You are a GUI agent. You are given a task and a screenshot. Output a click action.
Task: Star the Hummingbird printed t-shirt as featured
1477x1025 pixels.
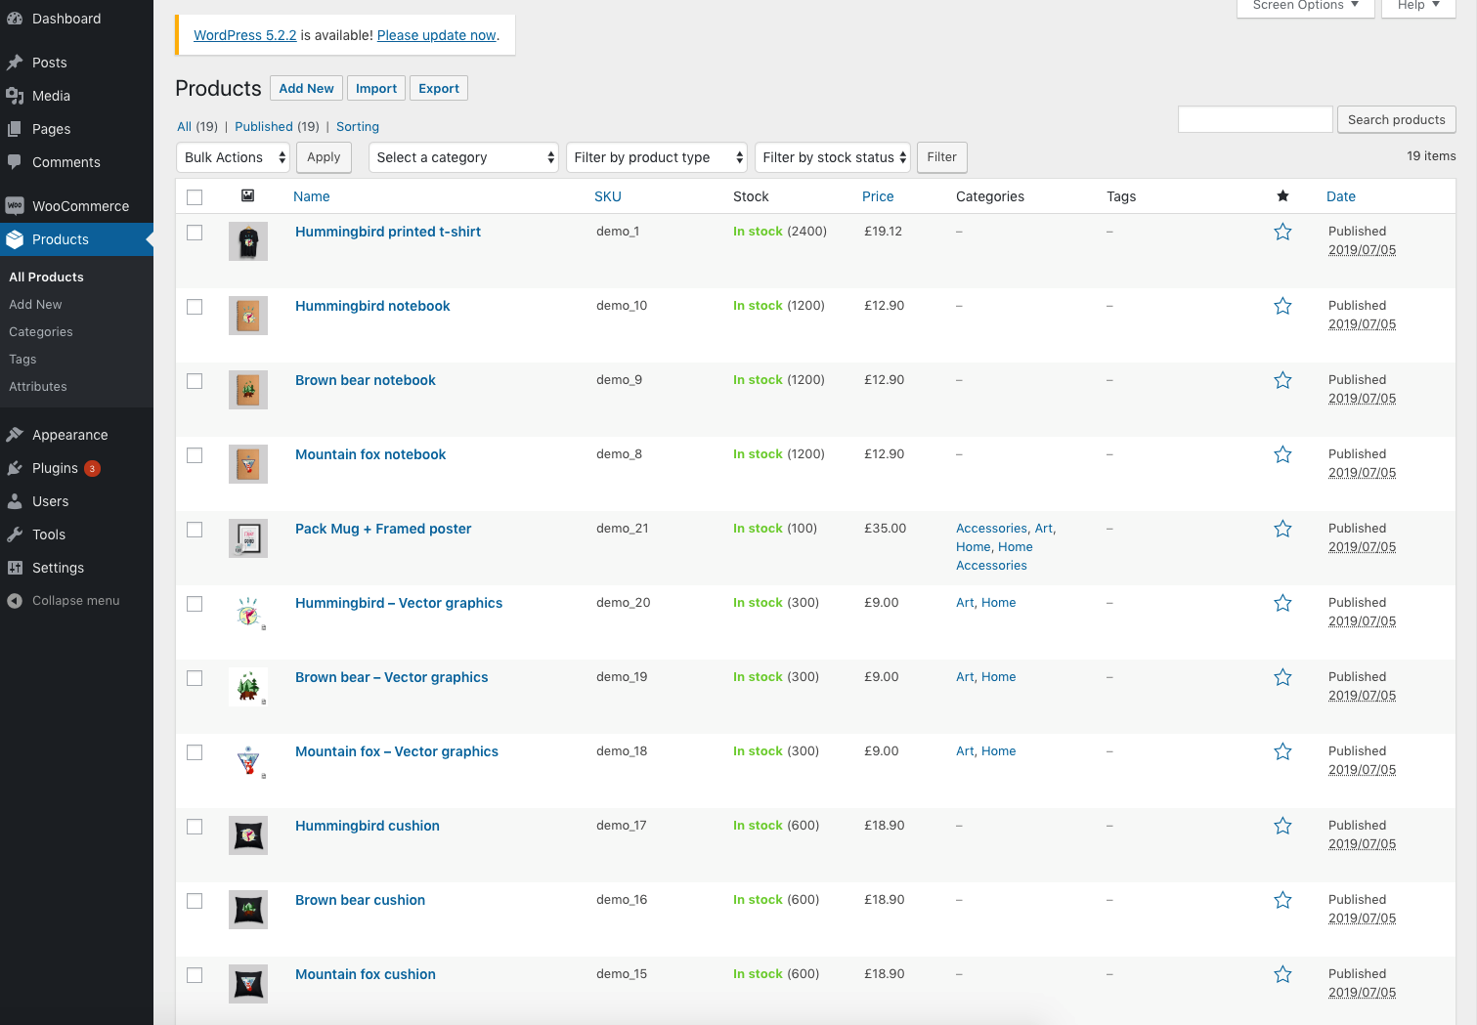point(1282,233)
